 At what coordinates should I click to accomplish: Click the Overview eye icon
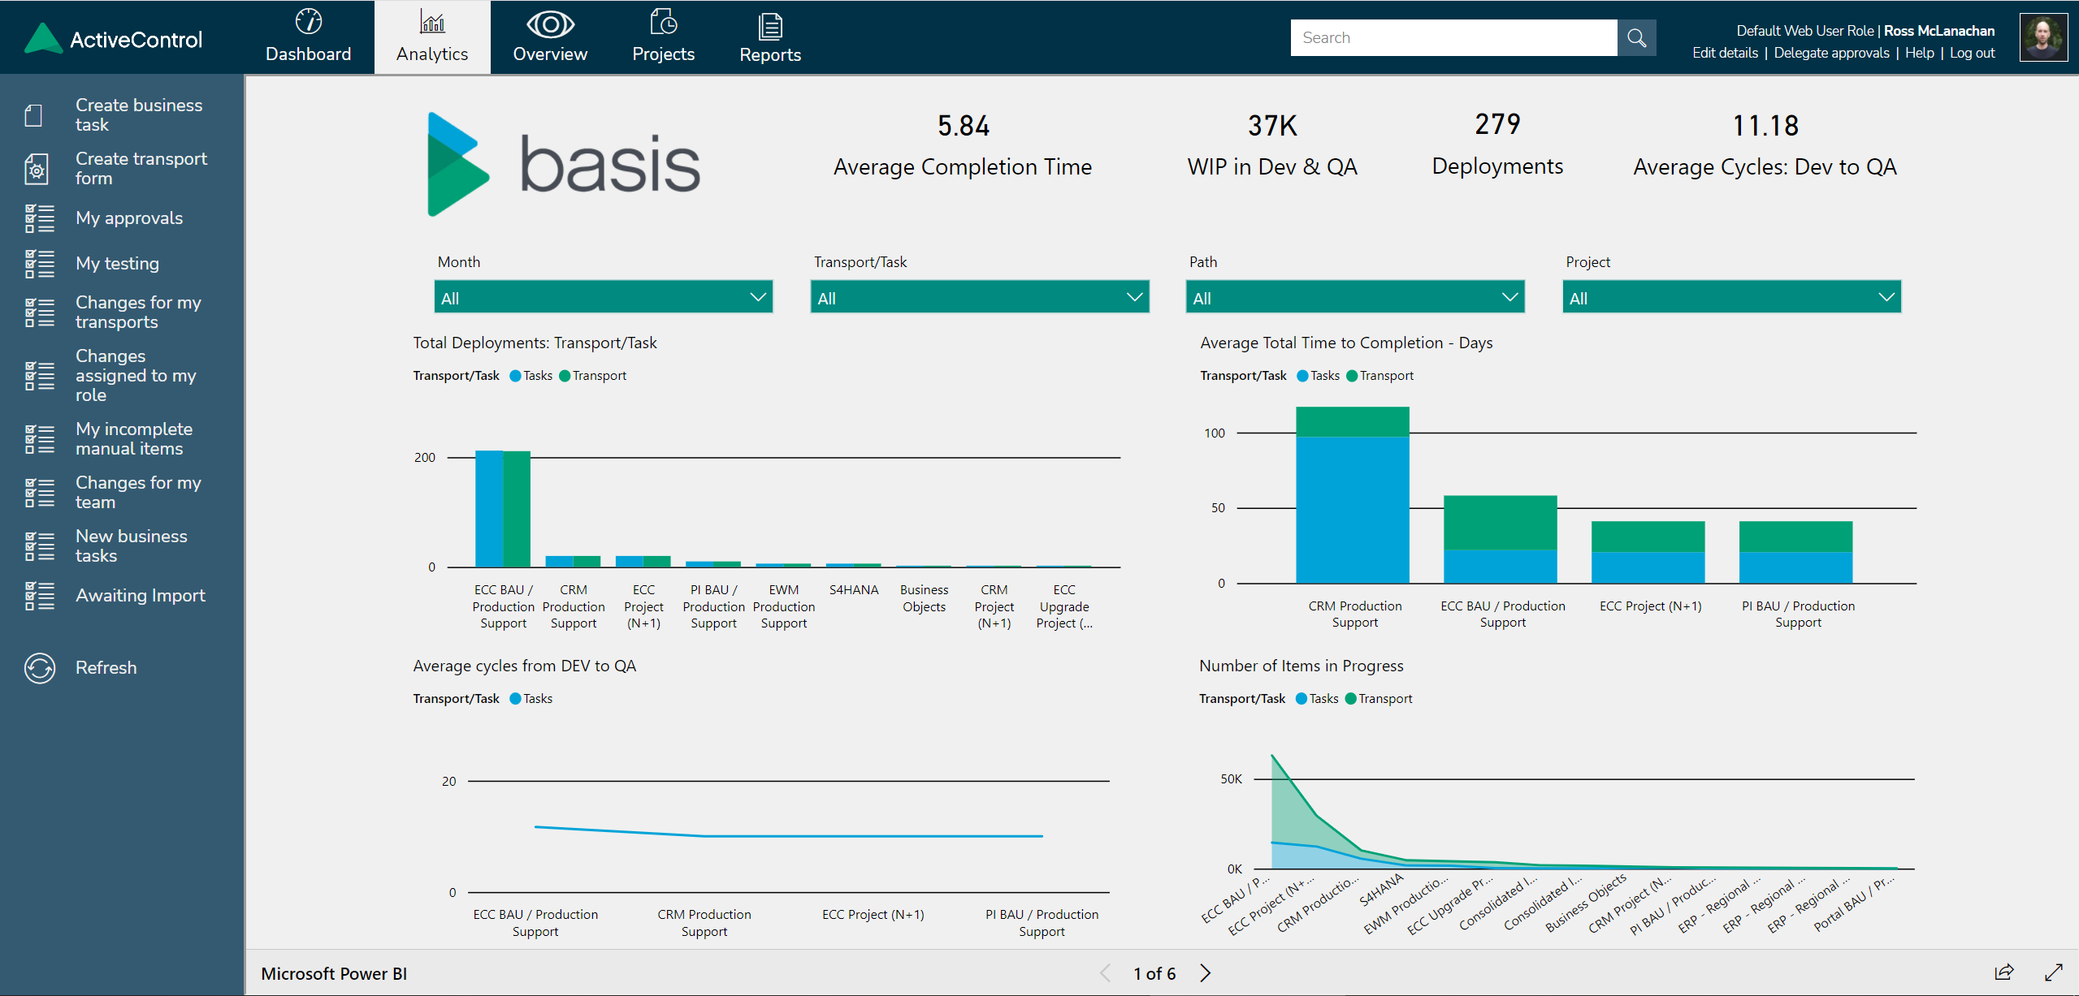pyautogui.click(x=550, y=25)
